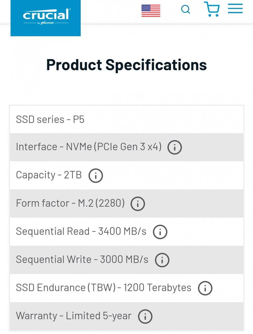
Task: Show info for Interface NVMe row
Action: coord(175,147)
